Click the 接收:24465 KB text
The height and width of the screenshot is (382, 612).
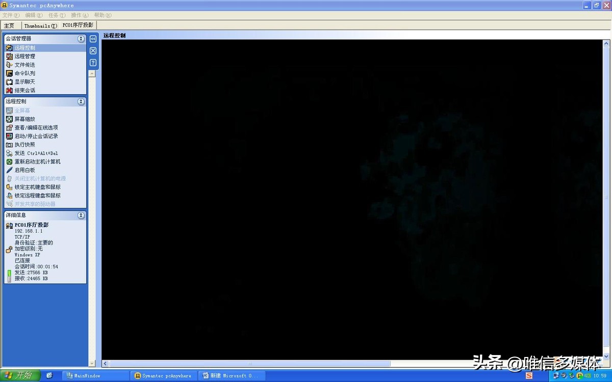tap(31, 279)
